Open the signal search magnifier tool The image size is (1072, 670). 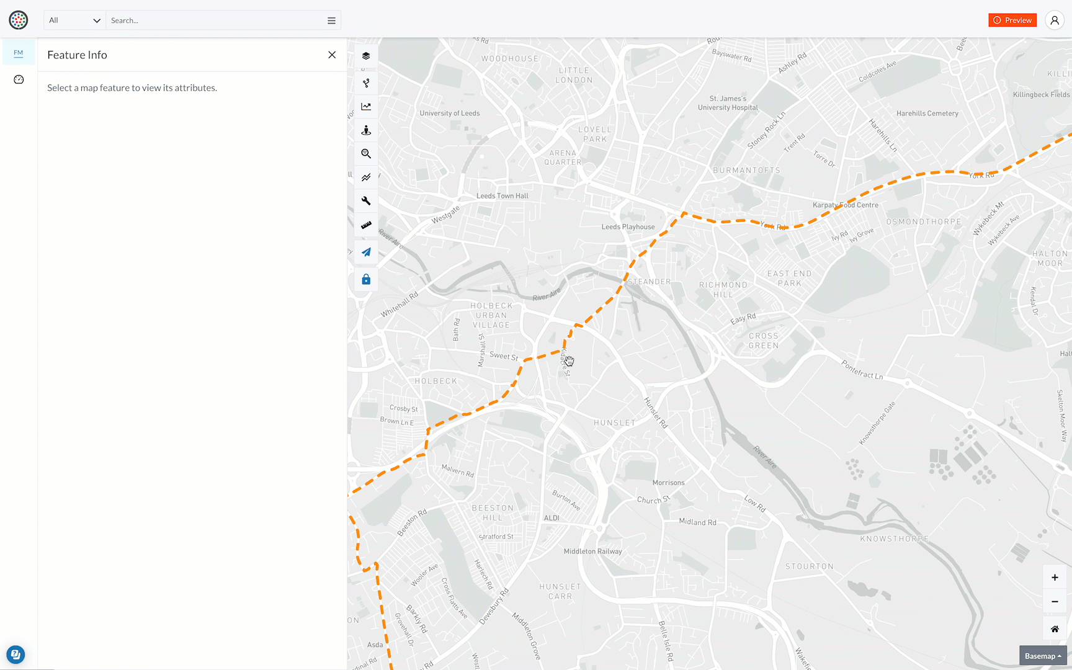click(x=366, y=154)
